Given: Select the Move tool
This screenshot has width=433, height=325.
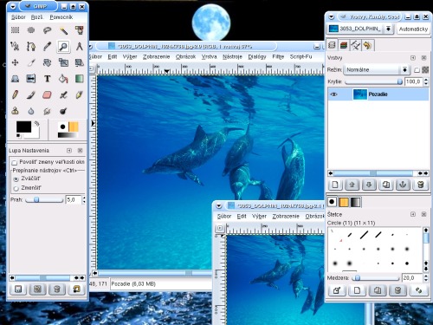Looking at the screenshot, I should point(15,62).
